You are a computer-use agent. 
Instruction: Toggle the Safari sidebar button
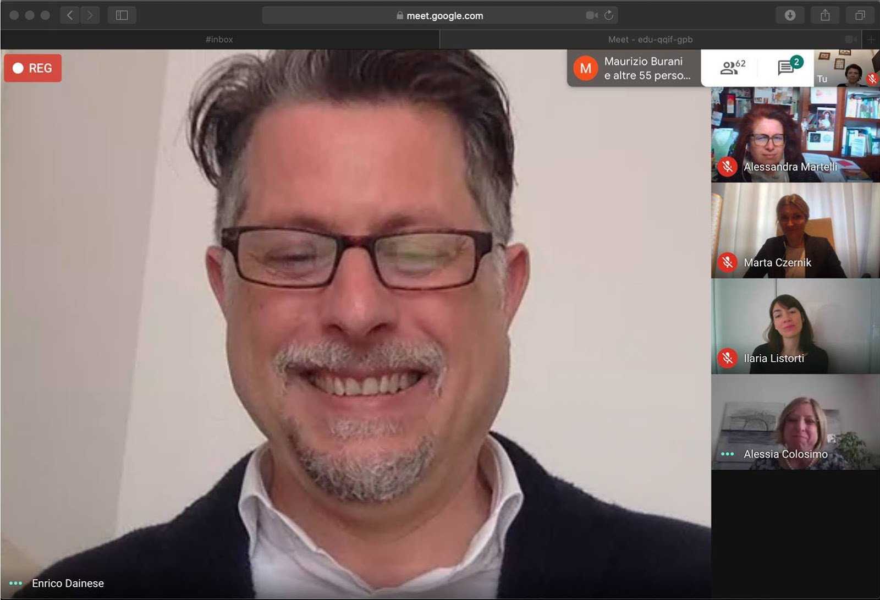click(122, 15)
